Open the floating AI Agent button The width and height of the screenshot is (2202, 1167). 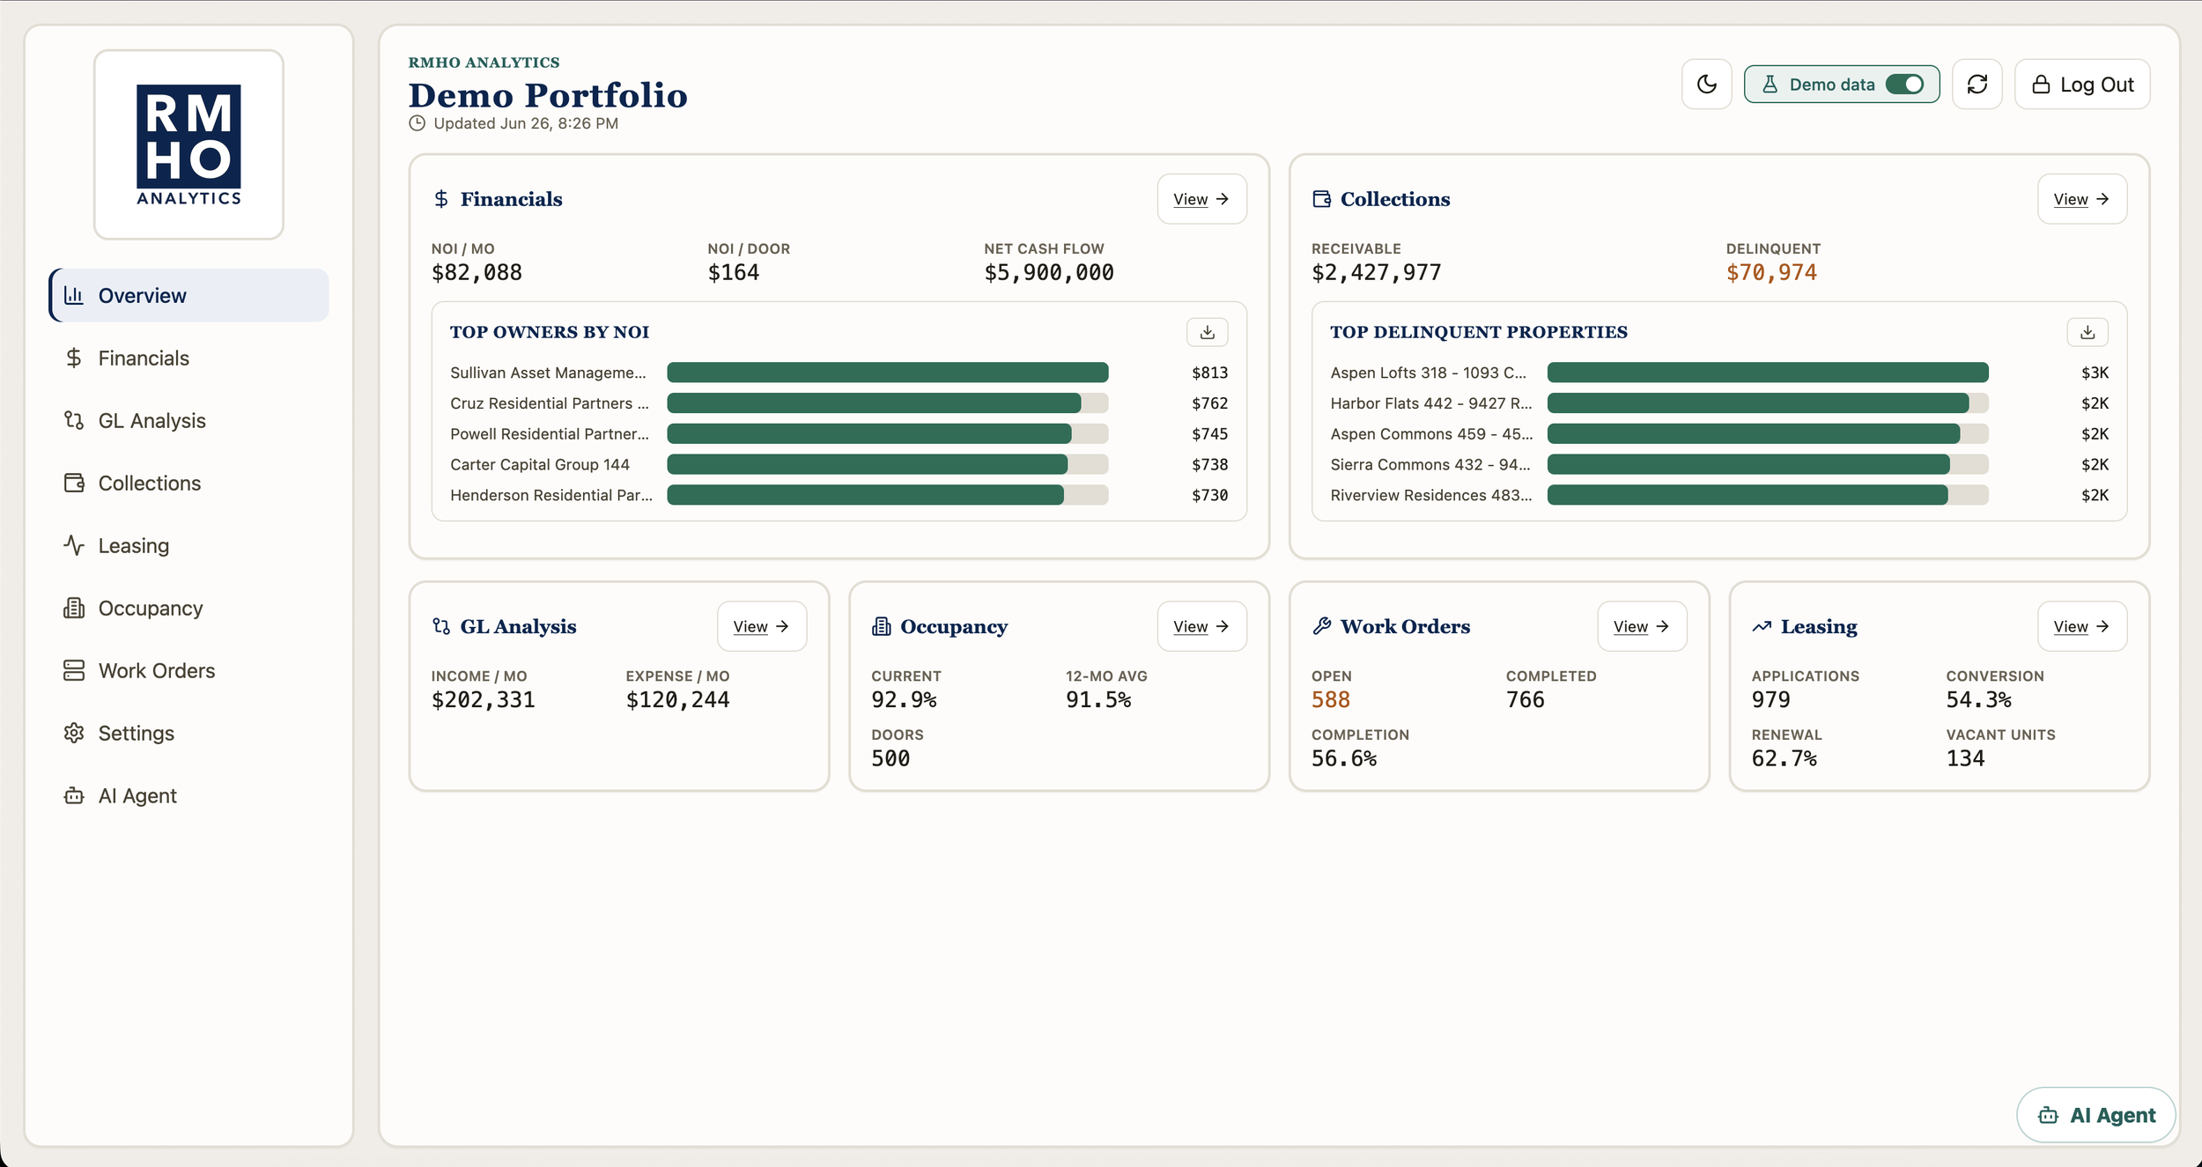2095,1115
